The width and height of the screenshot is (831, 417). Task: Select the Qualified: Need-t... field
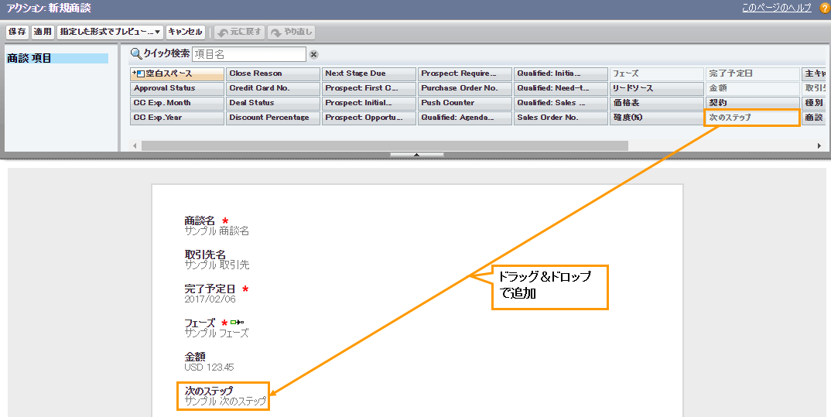561,88
